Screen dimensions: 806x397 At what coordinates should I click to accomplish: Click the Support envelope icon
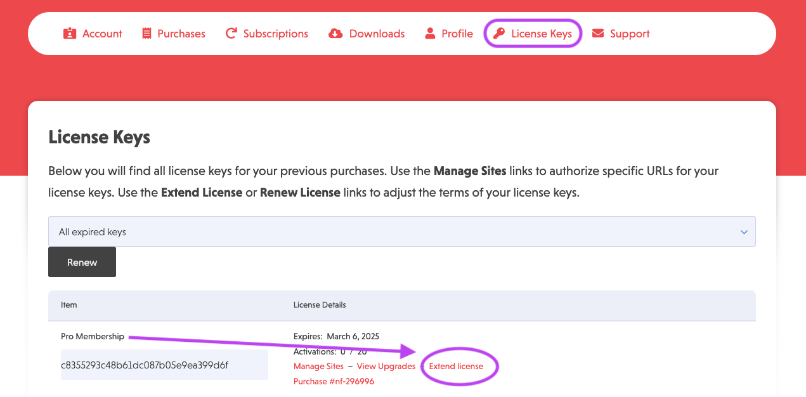coord(597,33)
